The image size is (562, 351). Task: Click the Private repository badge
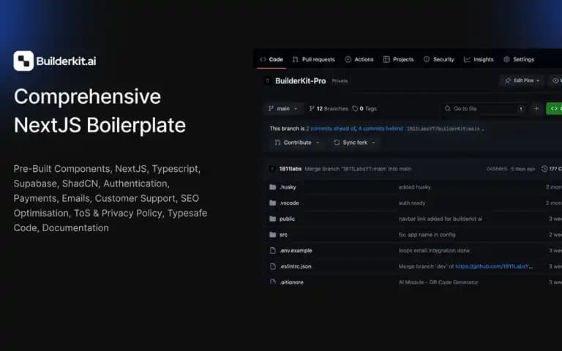coord(340,81)
